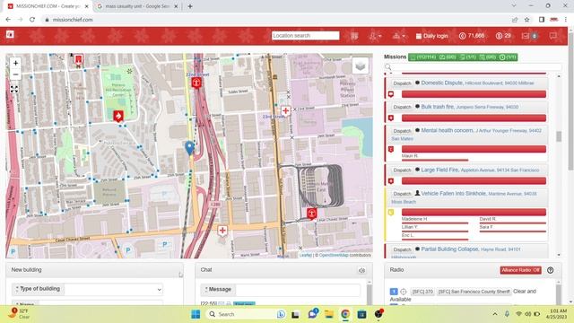574x323 pixels.
Task: Open the map layers selector
Action: click(361, 65)
